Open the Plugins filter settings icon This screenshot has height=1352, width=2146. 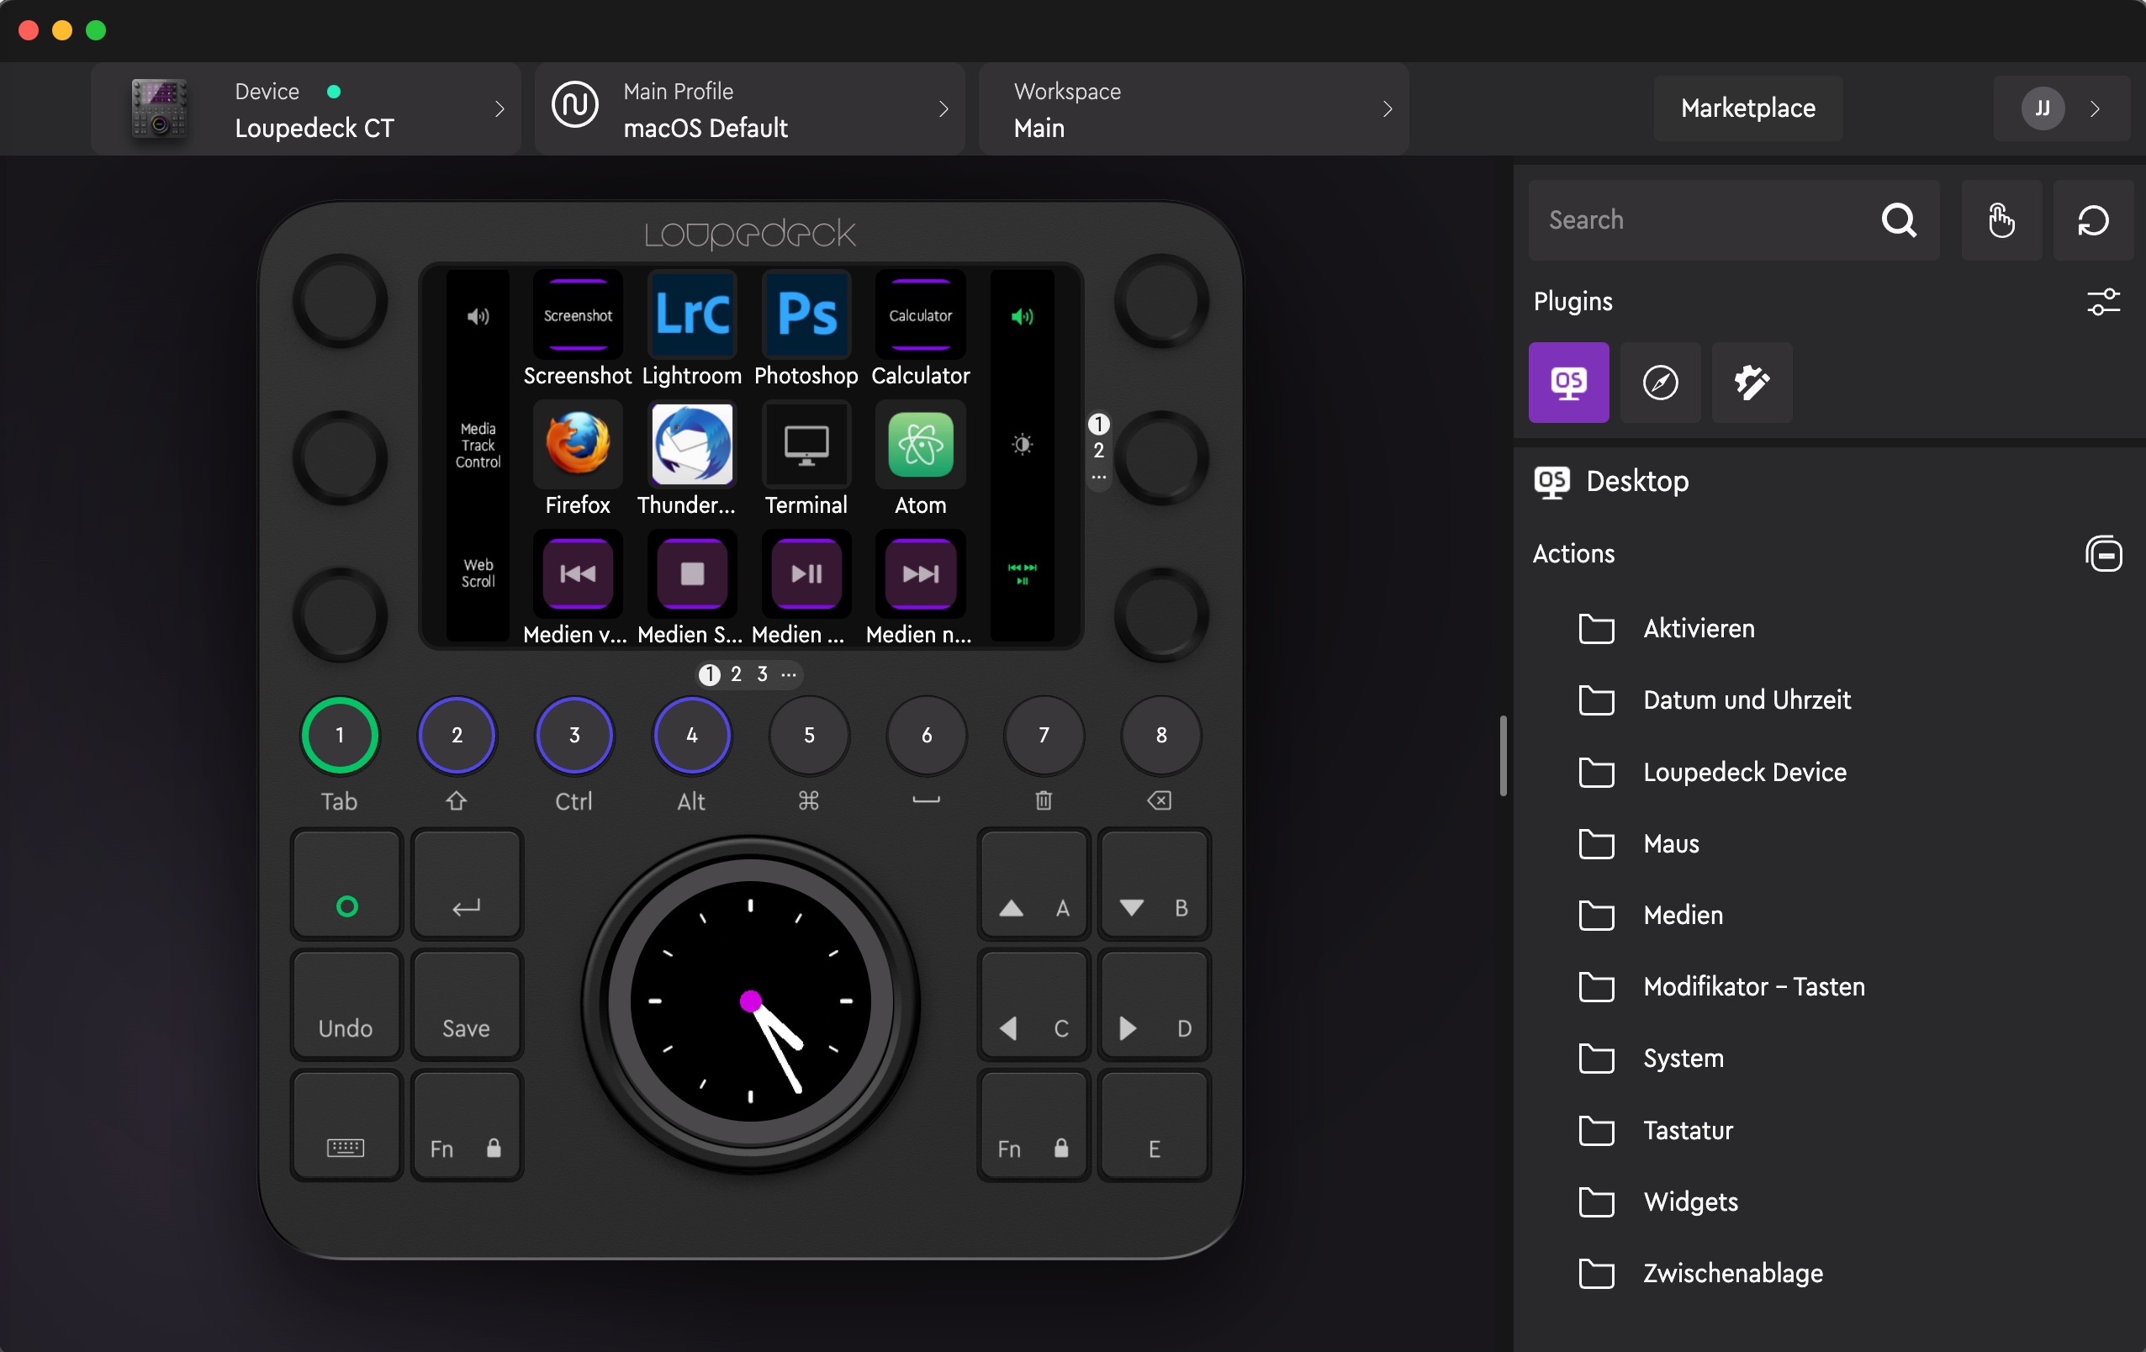[2103, 301]
